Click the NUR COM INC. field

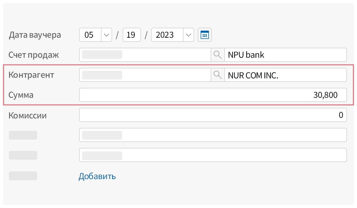click(285, 75)
